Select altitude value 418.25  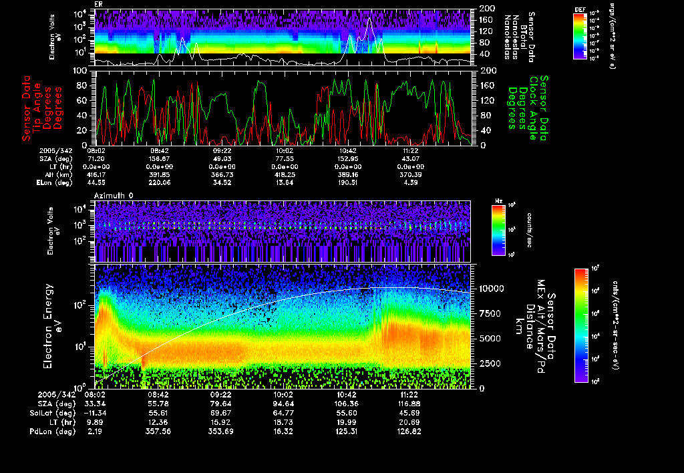pyautogui.click(x=285, y=174)
